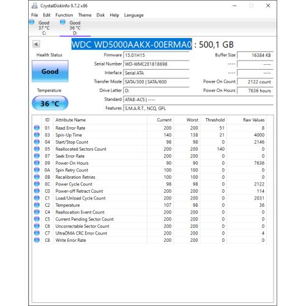Switch to the C: drive tab
306x306 pixels.
(x=43, y=28)
